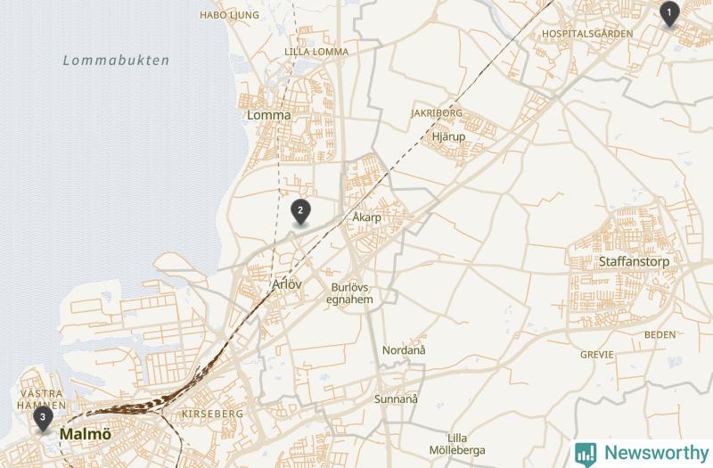
Task: Click the Sunnanå label
Action: 396,399
